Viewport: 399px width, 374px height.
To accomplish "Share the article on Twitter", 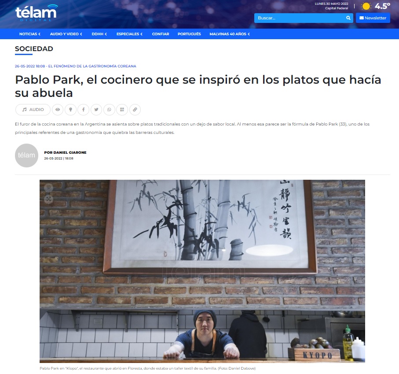I will [x=96, y=110].
